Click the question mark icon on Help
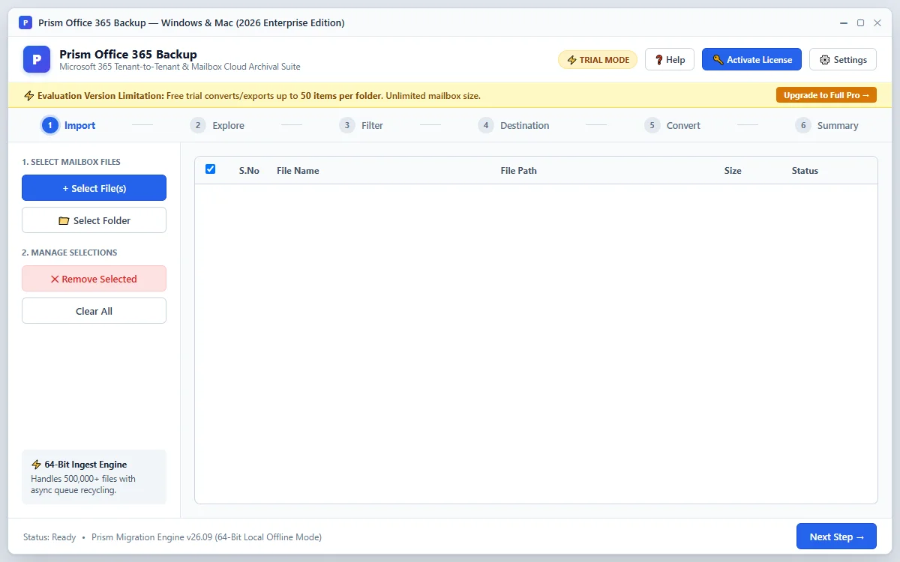The height and width of the screenshot is (562, 900). pos(658,60)
